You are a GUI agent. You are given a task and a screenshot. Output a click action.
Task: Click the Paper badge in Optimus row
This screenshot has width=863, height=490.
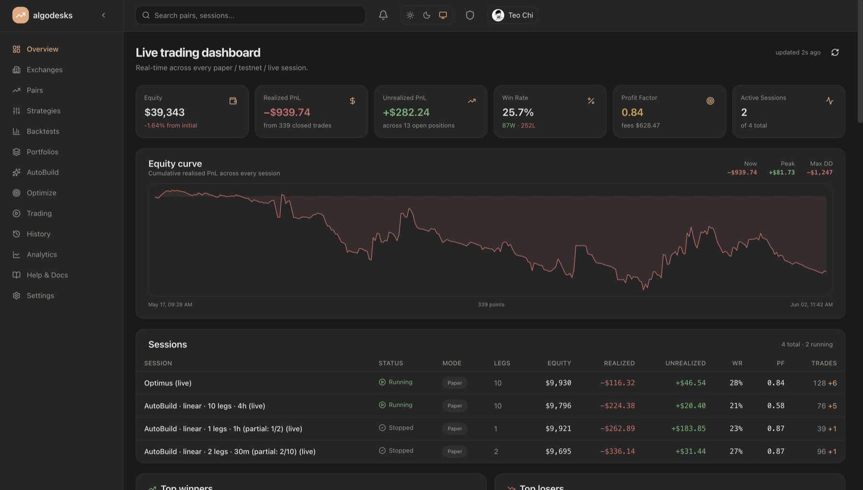coord(455,383)
